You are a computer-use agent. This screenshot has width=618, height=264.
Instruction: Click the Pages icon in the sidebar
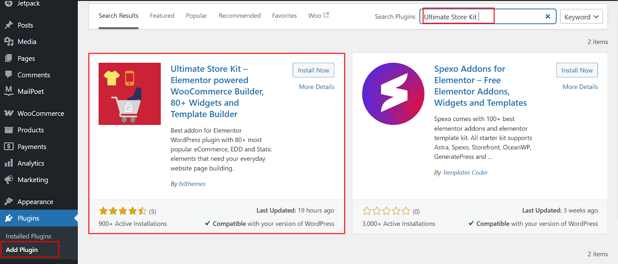[8, 58]
